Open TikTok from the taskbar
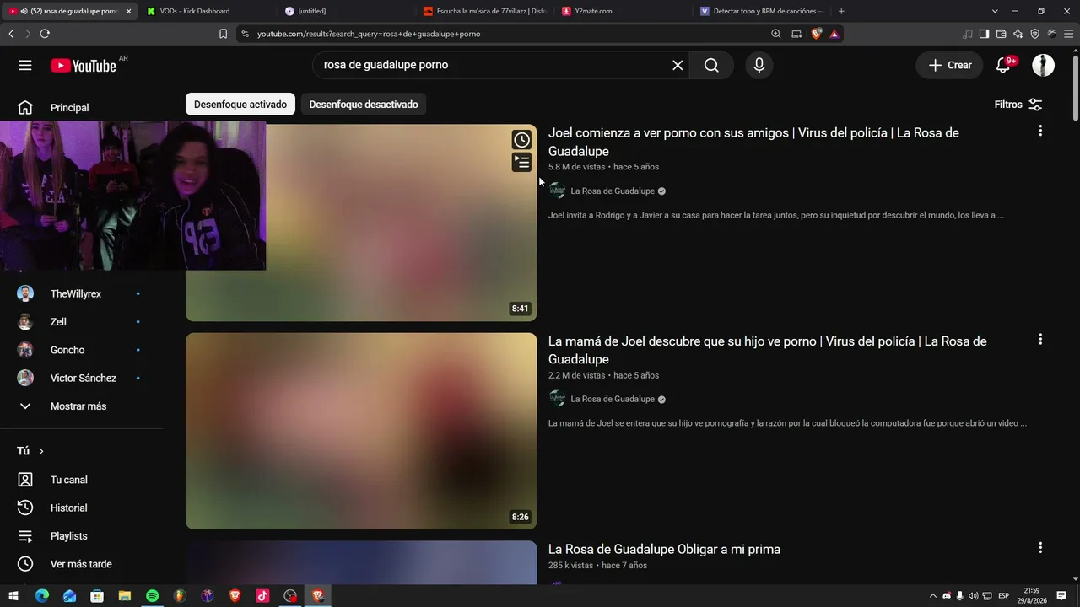This screenshot has width=1080, height=607. (x=262, y=596)
